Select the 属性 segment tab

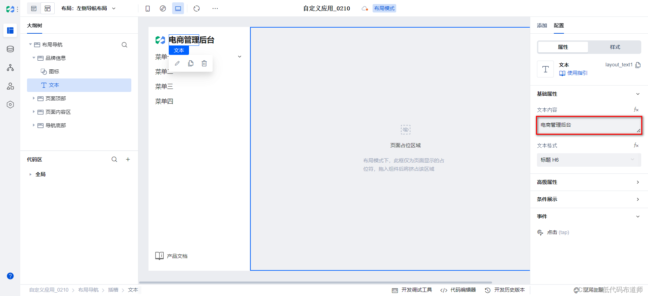(x=563, y=47)
